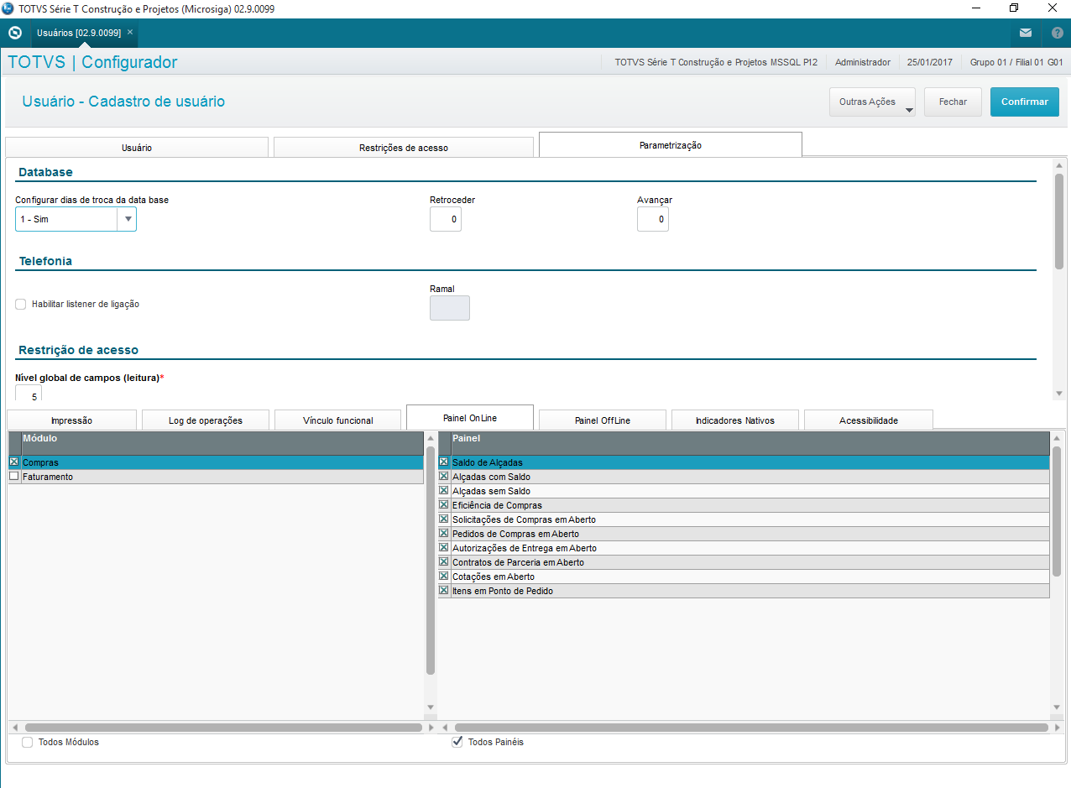Toggle Alçadas com Saldo checkbox

[x=444, y=476]
